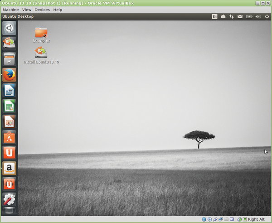Viewport: 272px width, 223px height.
Task: Click the USB devices status icon
Action: tap(215, 219)
